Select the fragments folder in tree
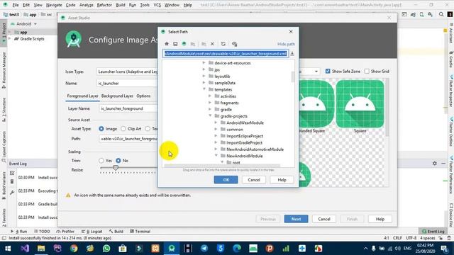This screenshot has width=454, height=255. [229, 103]
